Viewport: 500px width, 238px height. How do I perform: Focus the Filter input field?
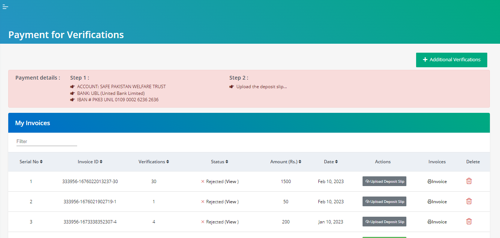pyautogui.click(x=47, y=142)
